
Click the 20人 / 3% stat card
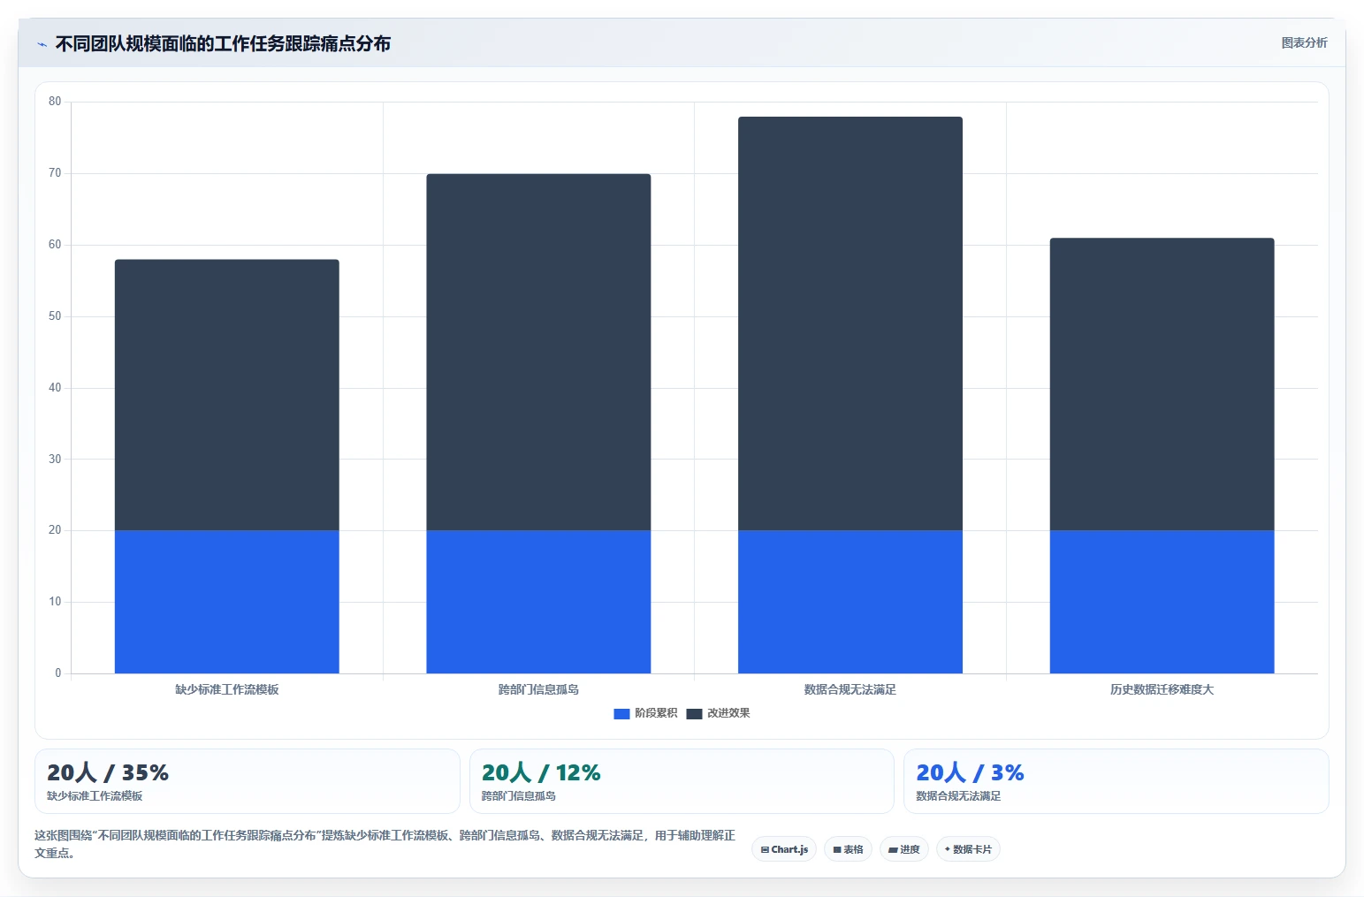click(x=1116, y=781)
